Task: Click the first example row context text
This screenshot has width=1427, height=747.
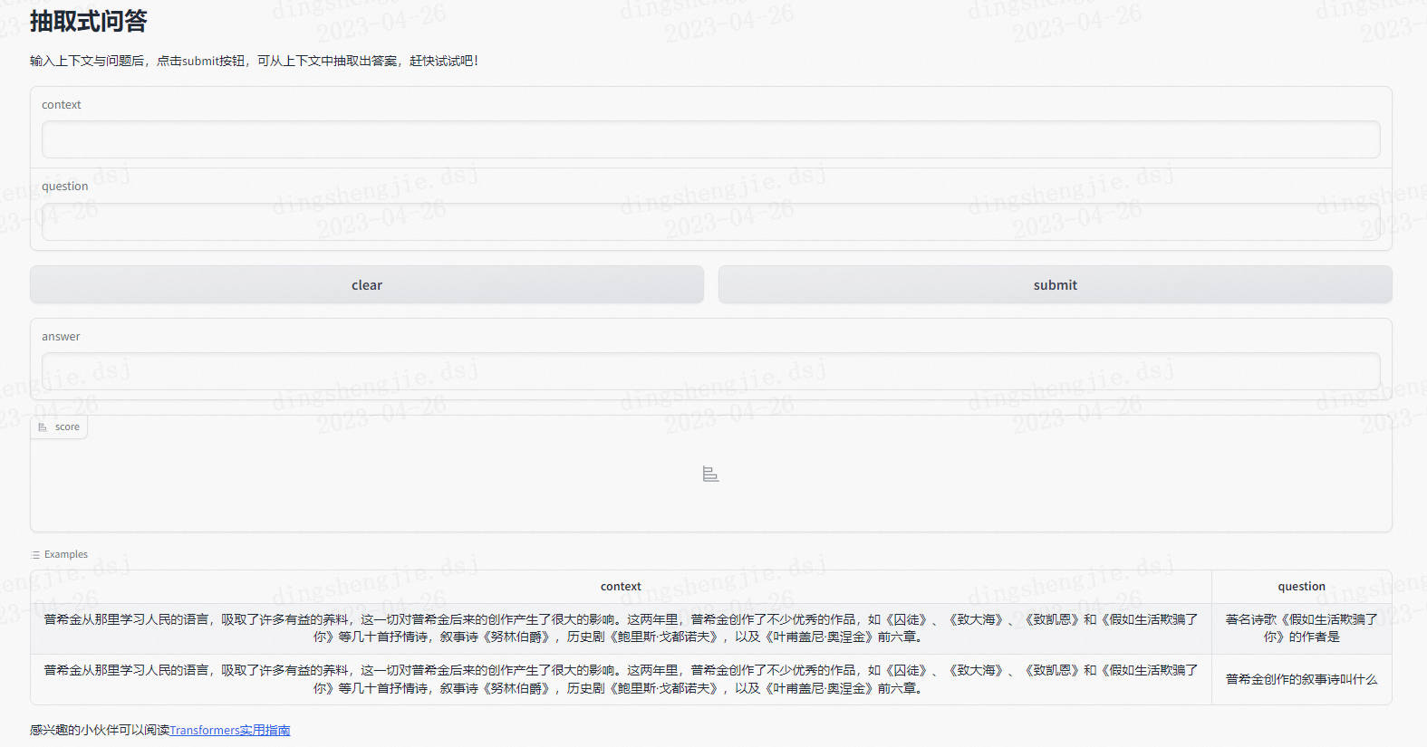Action: 621,628
